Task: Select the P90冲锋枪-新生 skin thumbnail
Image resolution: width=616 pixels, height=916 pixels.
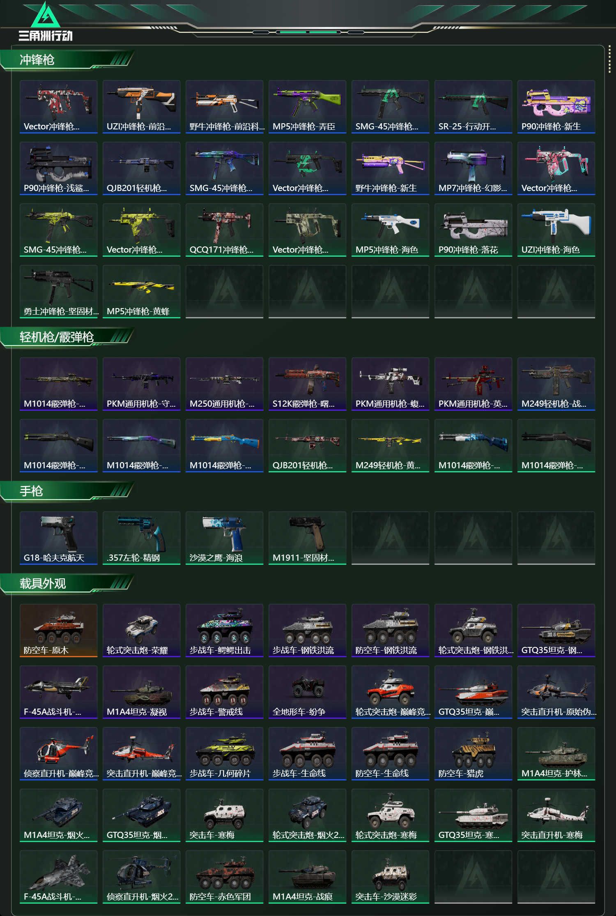Action: 556,107
